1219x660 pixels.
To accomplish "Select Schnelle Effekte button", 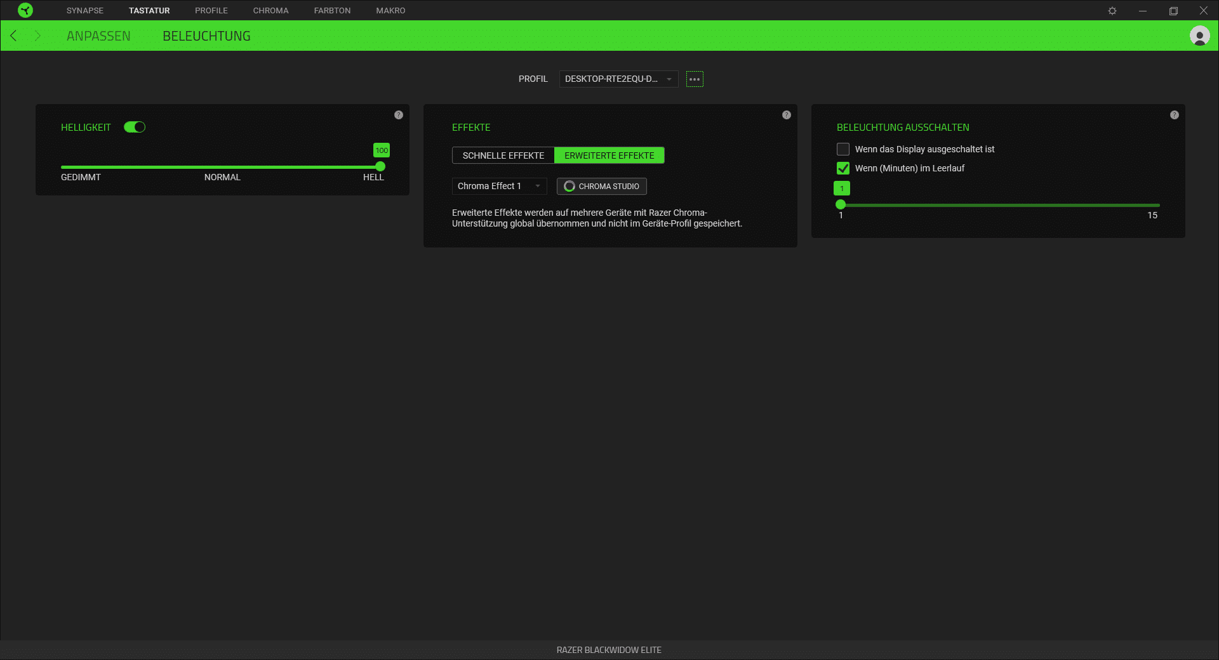I will (503, 155).
